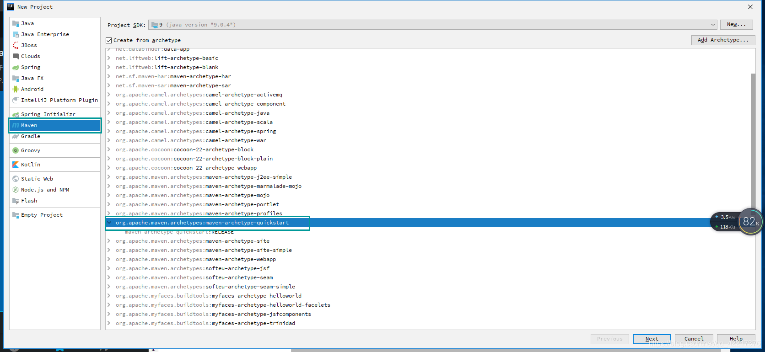Image resolution: width=765 pixels, height=352 pixels.
Task: Click the Spring Initializr icon
Action: 16,114
